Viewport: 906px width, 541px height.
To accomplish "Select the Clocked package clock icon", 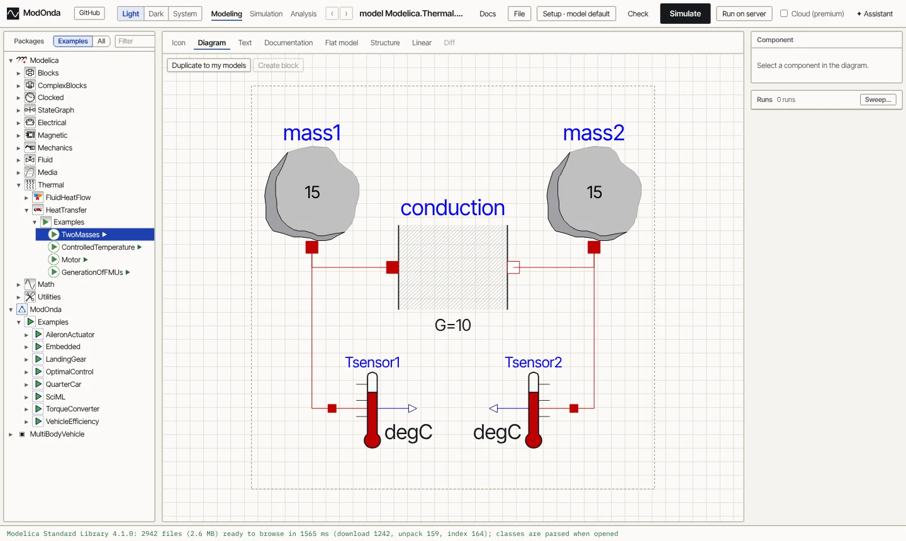I will [x=30, y=98].
